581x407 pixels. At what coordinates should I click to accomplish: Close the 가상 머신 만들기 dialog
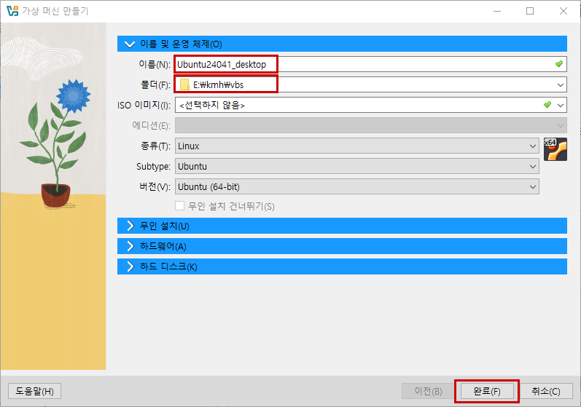click(x=564, y=11)
